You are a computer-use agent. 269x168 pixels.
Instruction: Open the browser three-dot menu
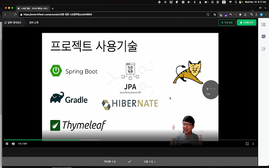pos(266,15)
